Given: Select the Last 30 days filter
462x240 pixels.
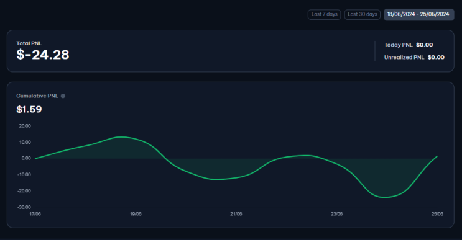Looking at the screenshot, I should pyautogui.click(x=362, y=14).
